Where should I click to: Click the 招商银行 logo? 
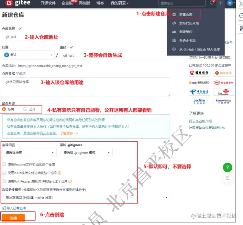(x=199, y=73)
